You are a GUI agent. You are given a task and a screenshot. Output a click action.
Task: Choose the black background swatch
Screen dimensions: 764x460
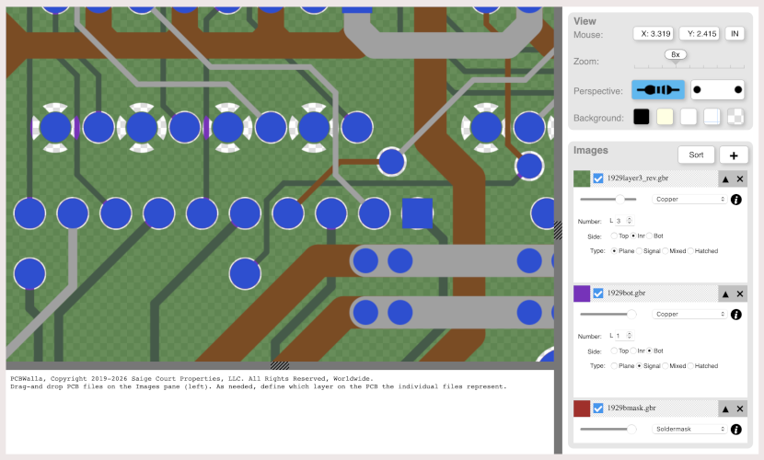pyautogui.click(x=641, y=117)
